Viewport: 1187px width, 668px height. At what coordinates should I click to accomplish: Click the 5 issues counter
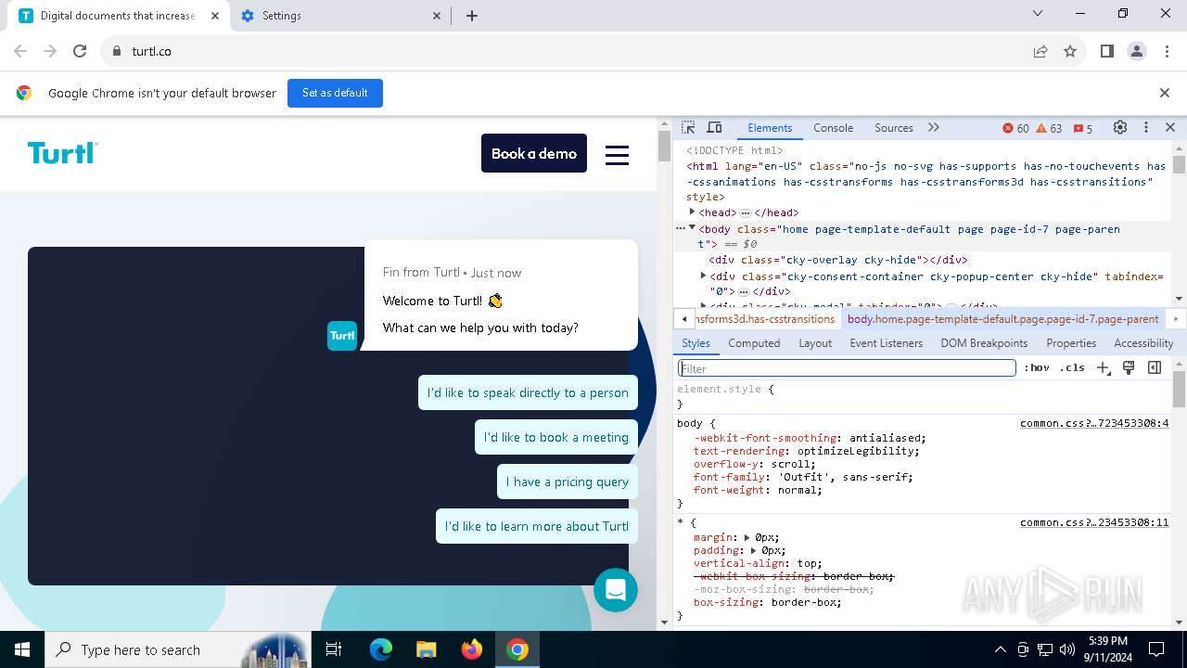click(1082, 129)
